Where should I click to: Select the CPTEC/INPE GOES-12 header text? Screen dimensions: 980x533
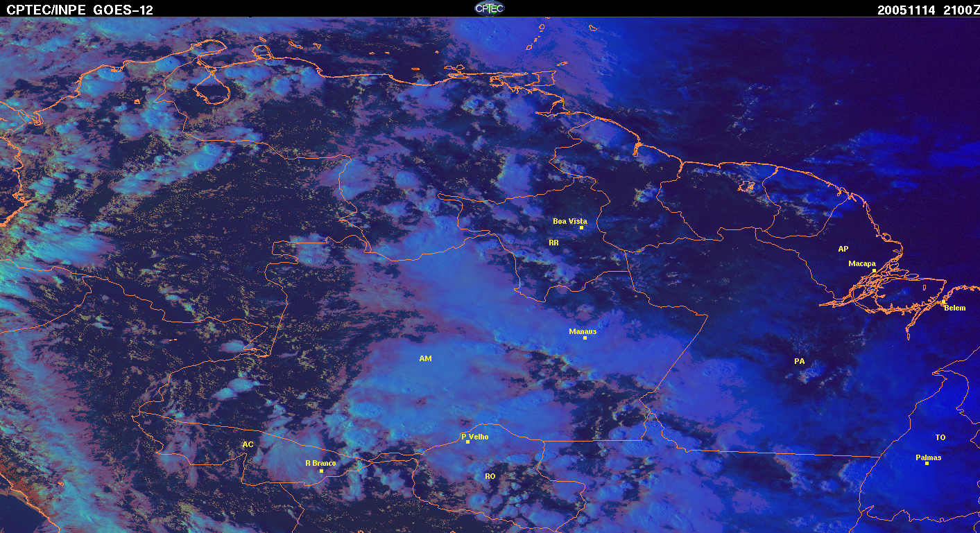80,10
